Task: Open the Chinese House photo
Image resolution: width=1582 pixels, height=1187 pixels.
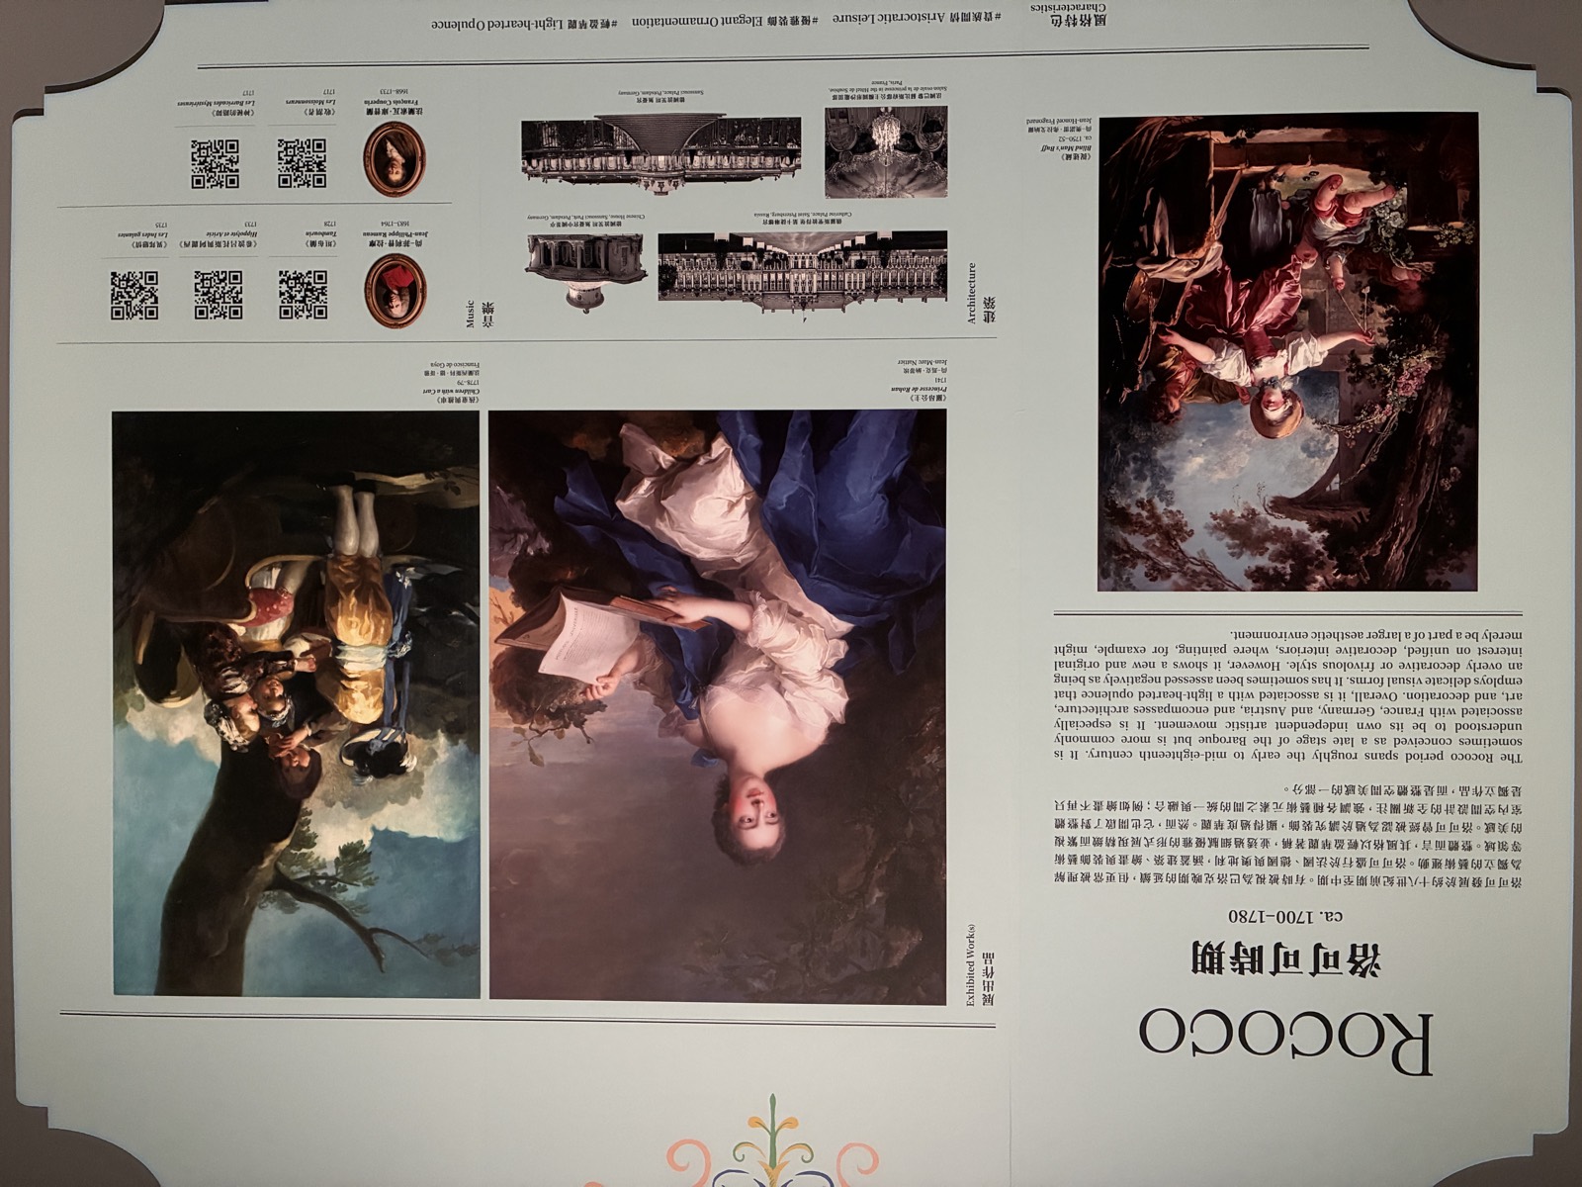Action: click(585, 272)
